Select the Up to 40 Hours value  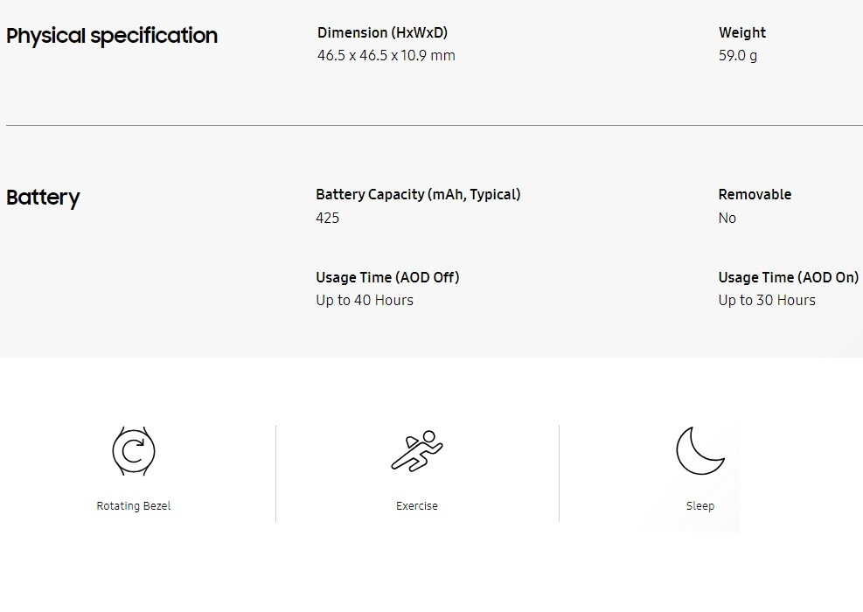click(365, 300)
